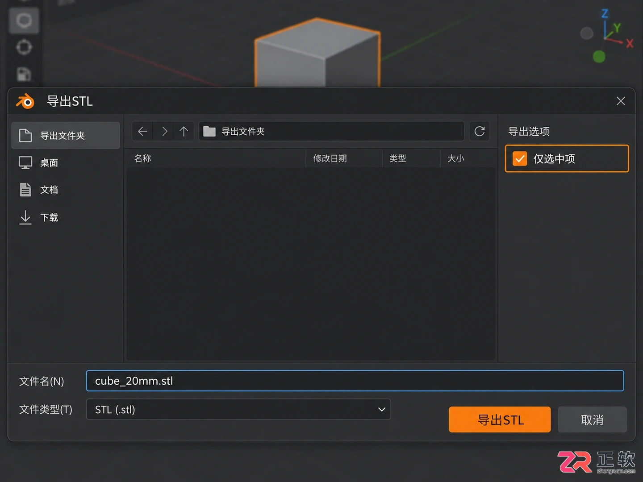The width and height of the screenshot is (643, 482).
Task: Sort files by 类型 column
Action: click(x=411, y=158)
